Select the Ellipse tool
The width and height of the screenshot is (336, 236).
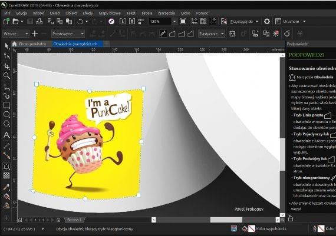tap(6, 115)
